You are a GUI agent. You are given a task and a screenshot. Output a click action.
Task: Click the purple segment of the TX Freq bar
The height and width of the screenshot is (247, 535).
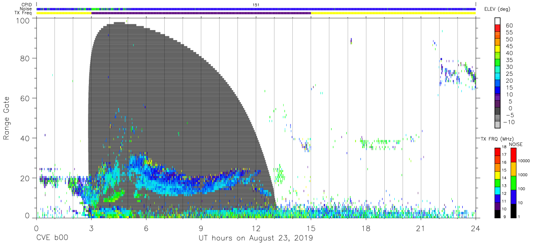pyautogui.click(x=201, y=13)
